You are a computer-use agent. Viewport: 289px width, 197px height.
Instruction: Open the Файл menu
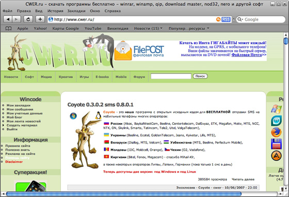tap(7, 11)
